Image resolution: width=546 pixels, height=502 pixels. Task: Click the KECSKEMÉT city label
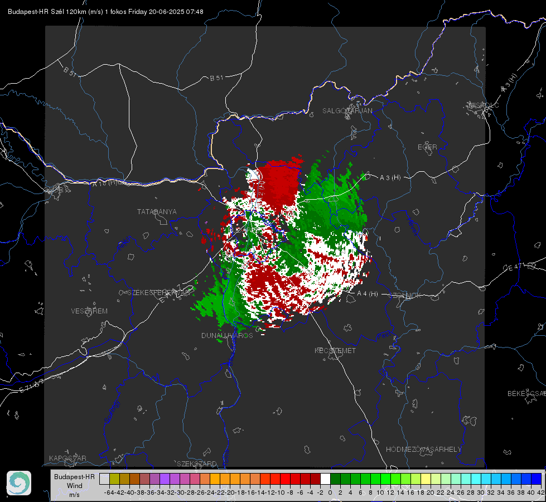coord(335,351)
